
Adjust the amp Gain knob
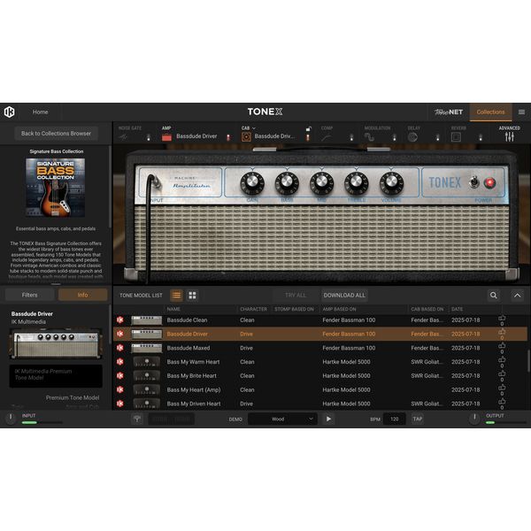[x=251, y=182]
